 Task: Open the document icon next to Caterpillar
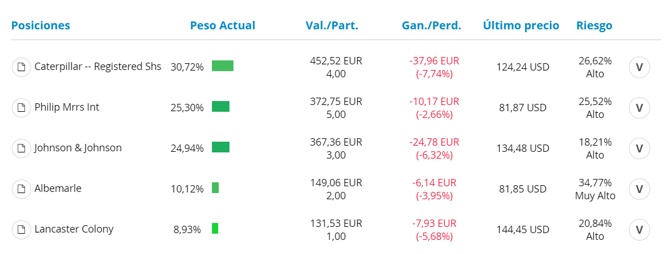21,67
